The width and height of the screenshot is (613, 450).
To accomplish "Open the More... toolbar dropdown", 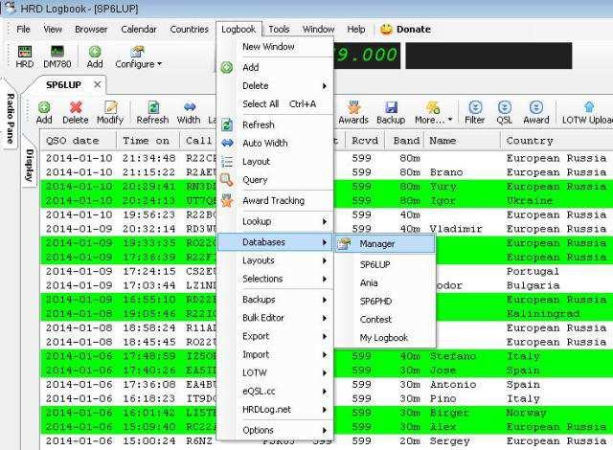I will click(433, 113).
